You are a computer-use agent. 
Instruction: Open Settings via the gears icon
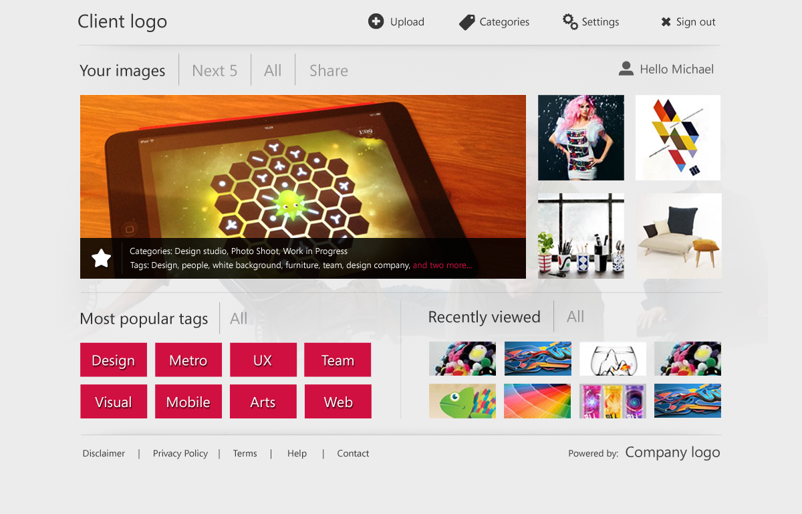tap(570, 21)
